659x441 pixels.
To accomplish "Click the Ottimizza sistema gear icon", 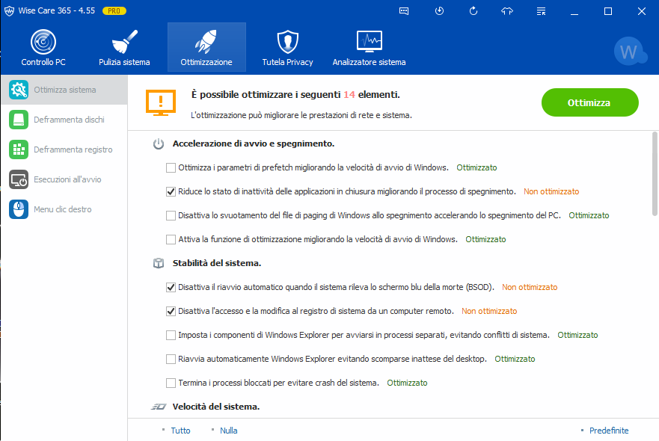I will point(19,90).
